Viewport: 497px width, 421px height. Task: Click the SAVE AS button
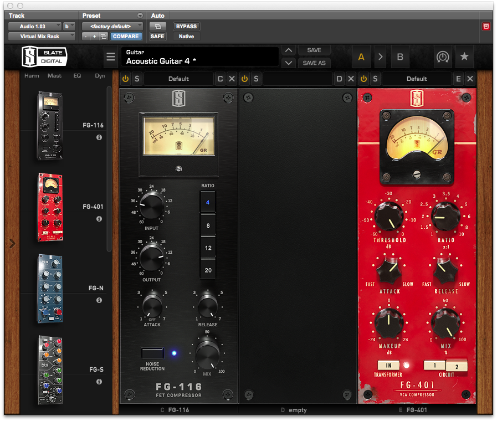(314, 63)
